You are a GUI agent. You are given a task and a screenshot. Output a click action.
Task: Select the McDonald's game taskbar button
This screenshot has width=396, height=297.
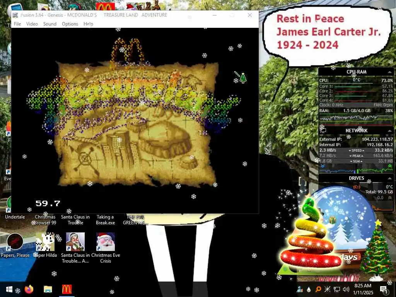pos(67,289)
